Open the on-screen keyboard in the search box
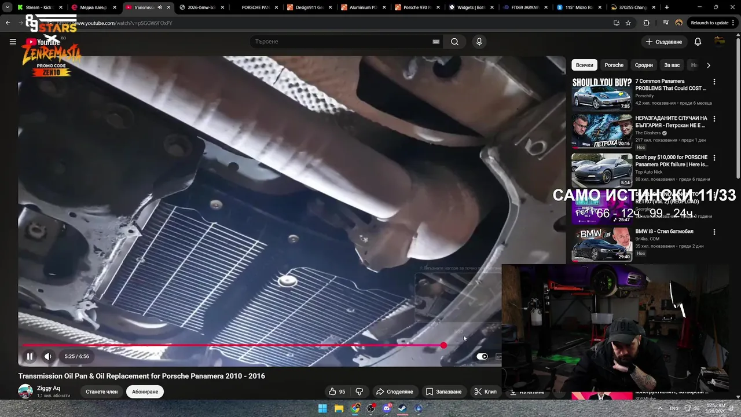 tap(436, 42)
